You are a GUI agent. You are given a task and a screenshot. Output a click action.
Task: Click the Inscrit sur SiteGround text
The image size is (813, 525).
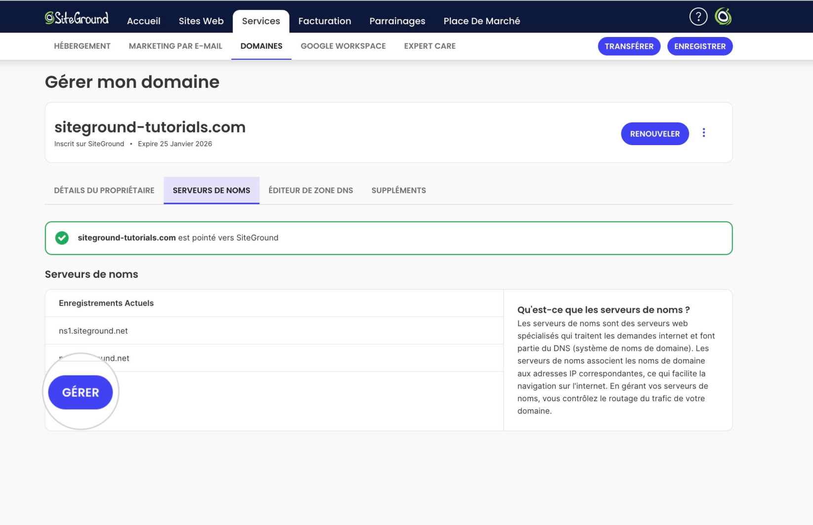point(89,144)
